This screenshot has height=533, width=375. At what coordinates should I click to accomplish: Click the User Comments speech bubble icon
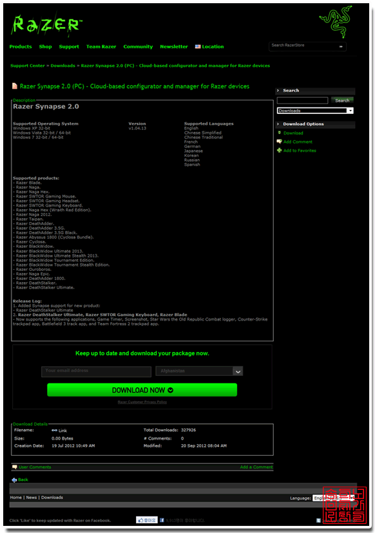pyautogui.click(x=15, y=467)
